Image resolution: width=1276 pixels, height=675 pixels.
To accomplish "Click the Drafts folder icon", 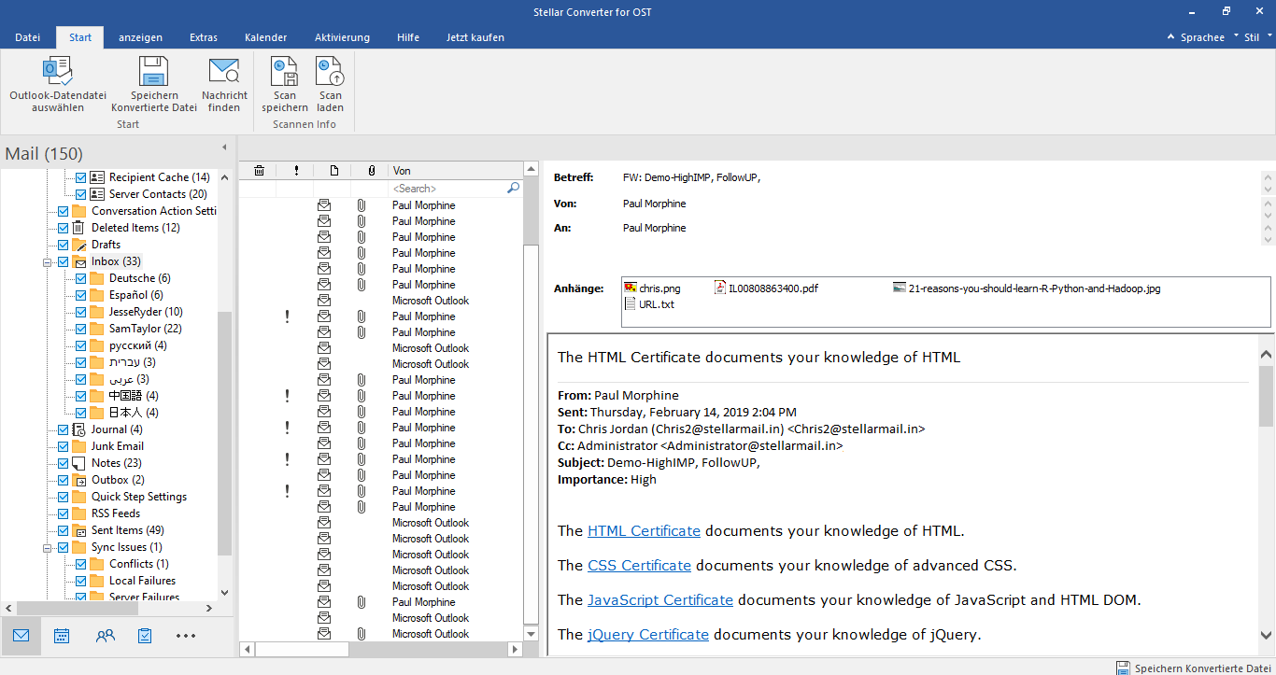I will [79, 245].
